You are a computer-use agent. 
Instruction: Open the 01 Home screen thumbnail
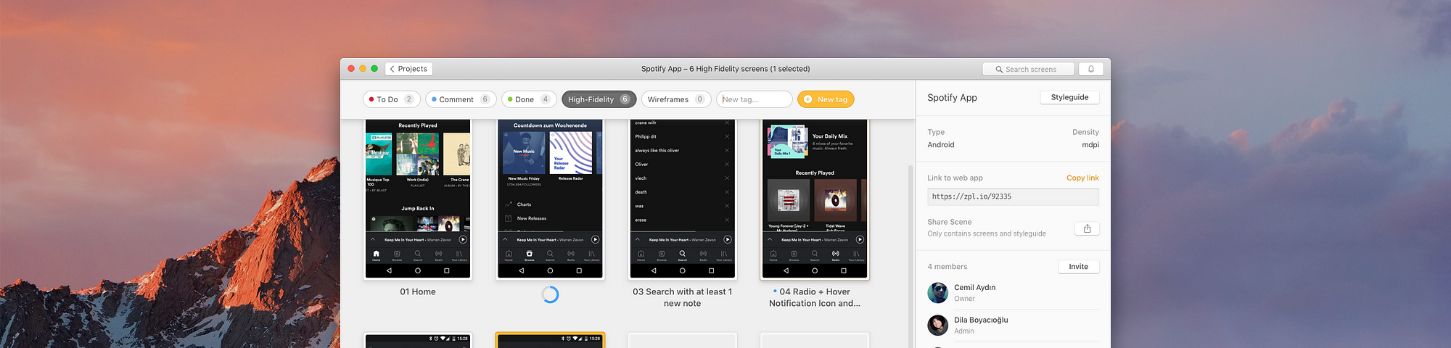click(x=418, y=199)
